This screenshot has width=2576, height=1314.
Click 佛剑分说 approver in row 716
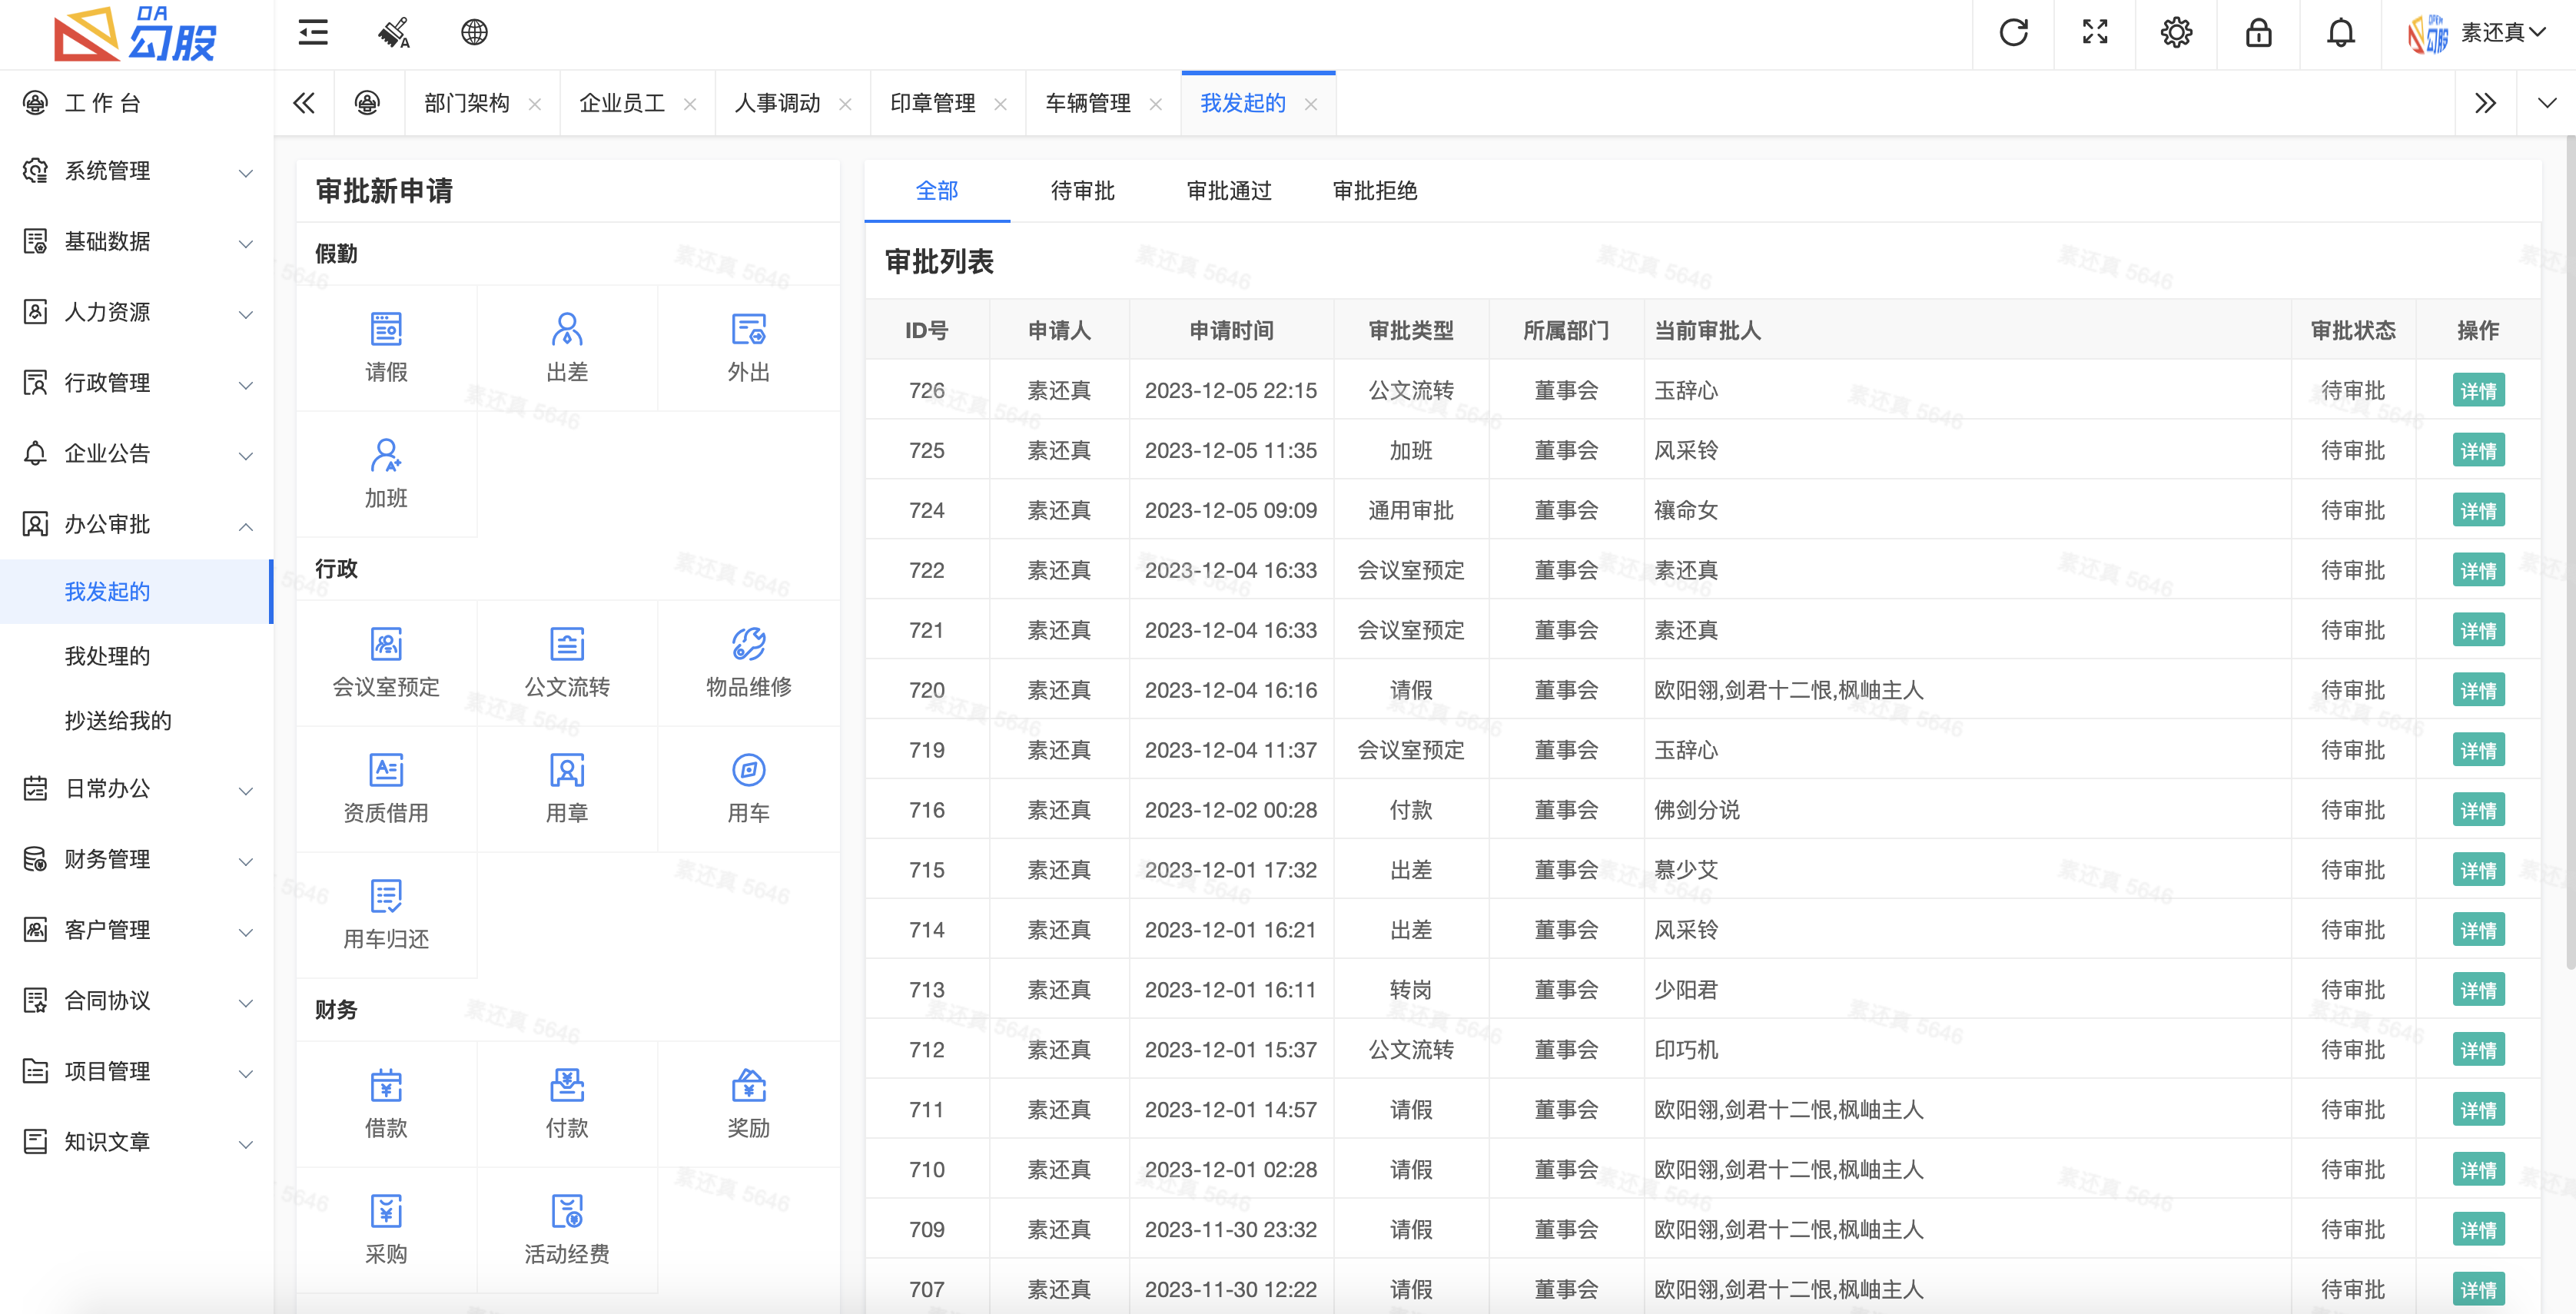[1697, 811]
